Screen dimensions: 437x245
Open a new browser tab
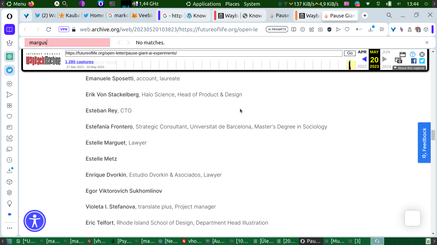365,16
